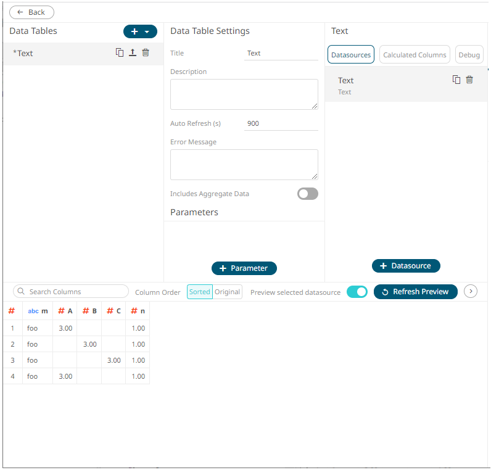Focus the Search Columns field
The height and width of the screenshot is (470, 491).
coord(71,292)
